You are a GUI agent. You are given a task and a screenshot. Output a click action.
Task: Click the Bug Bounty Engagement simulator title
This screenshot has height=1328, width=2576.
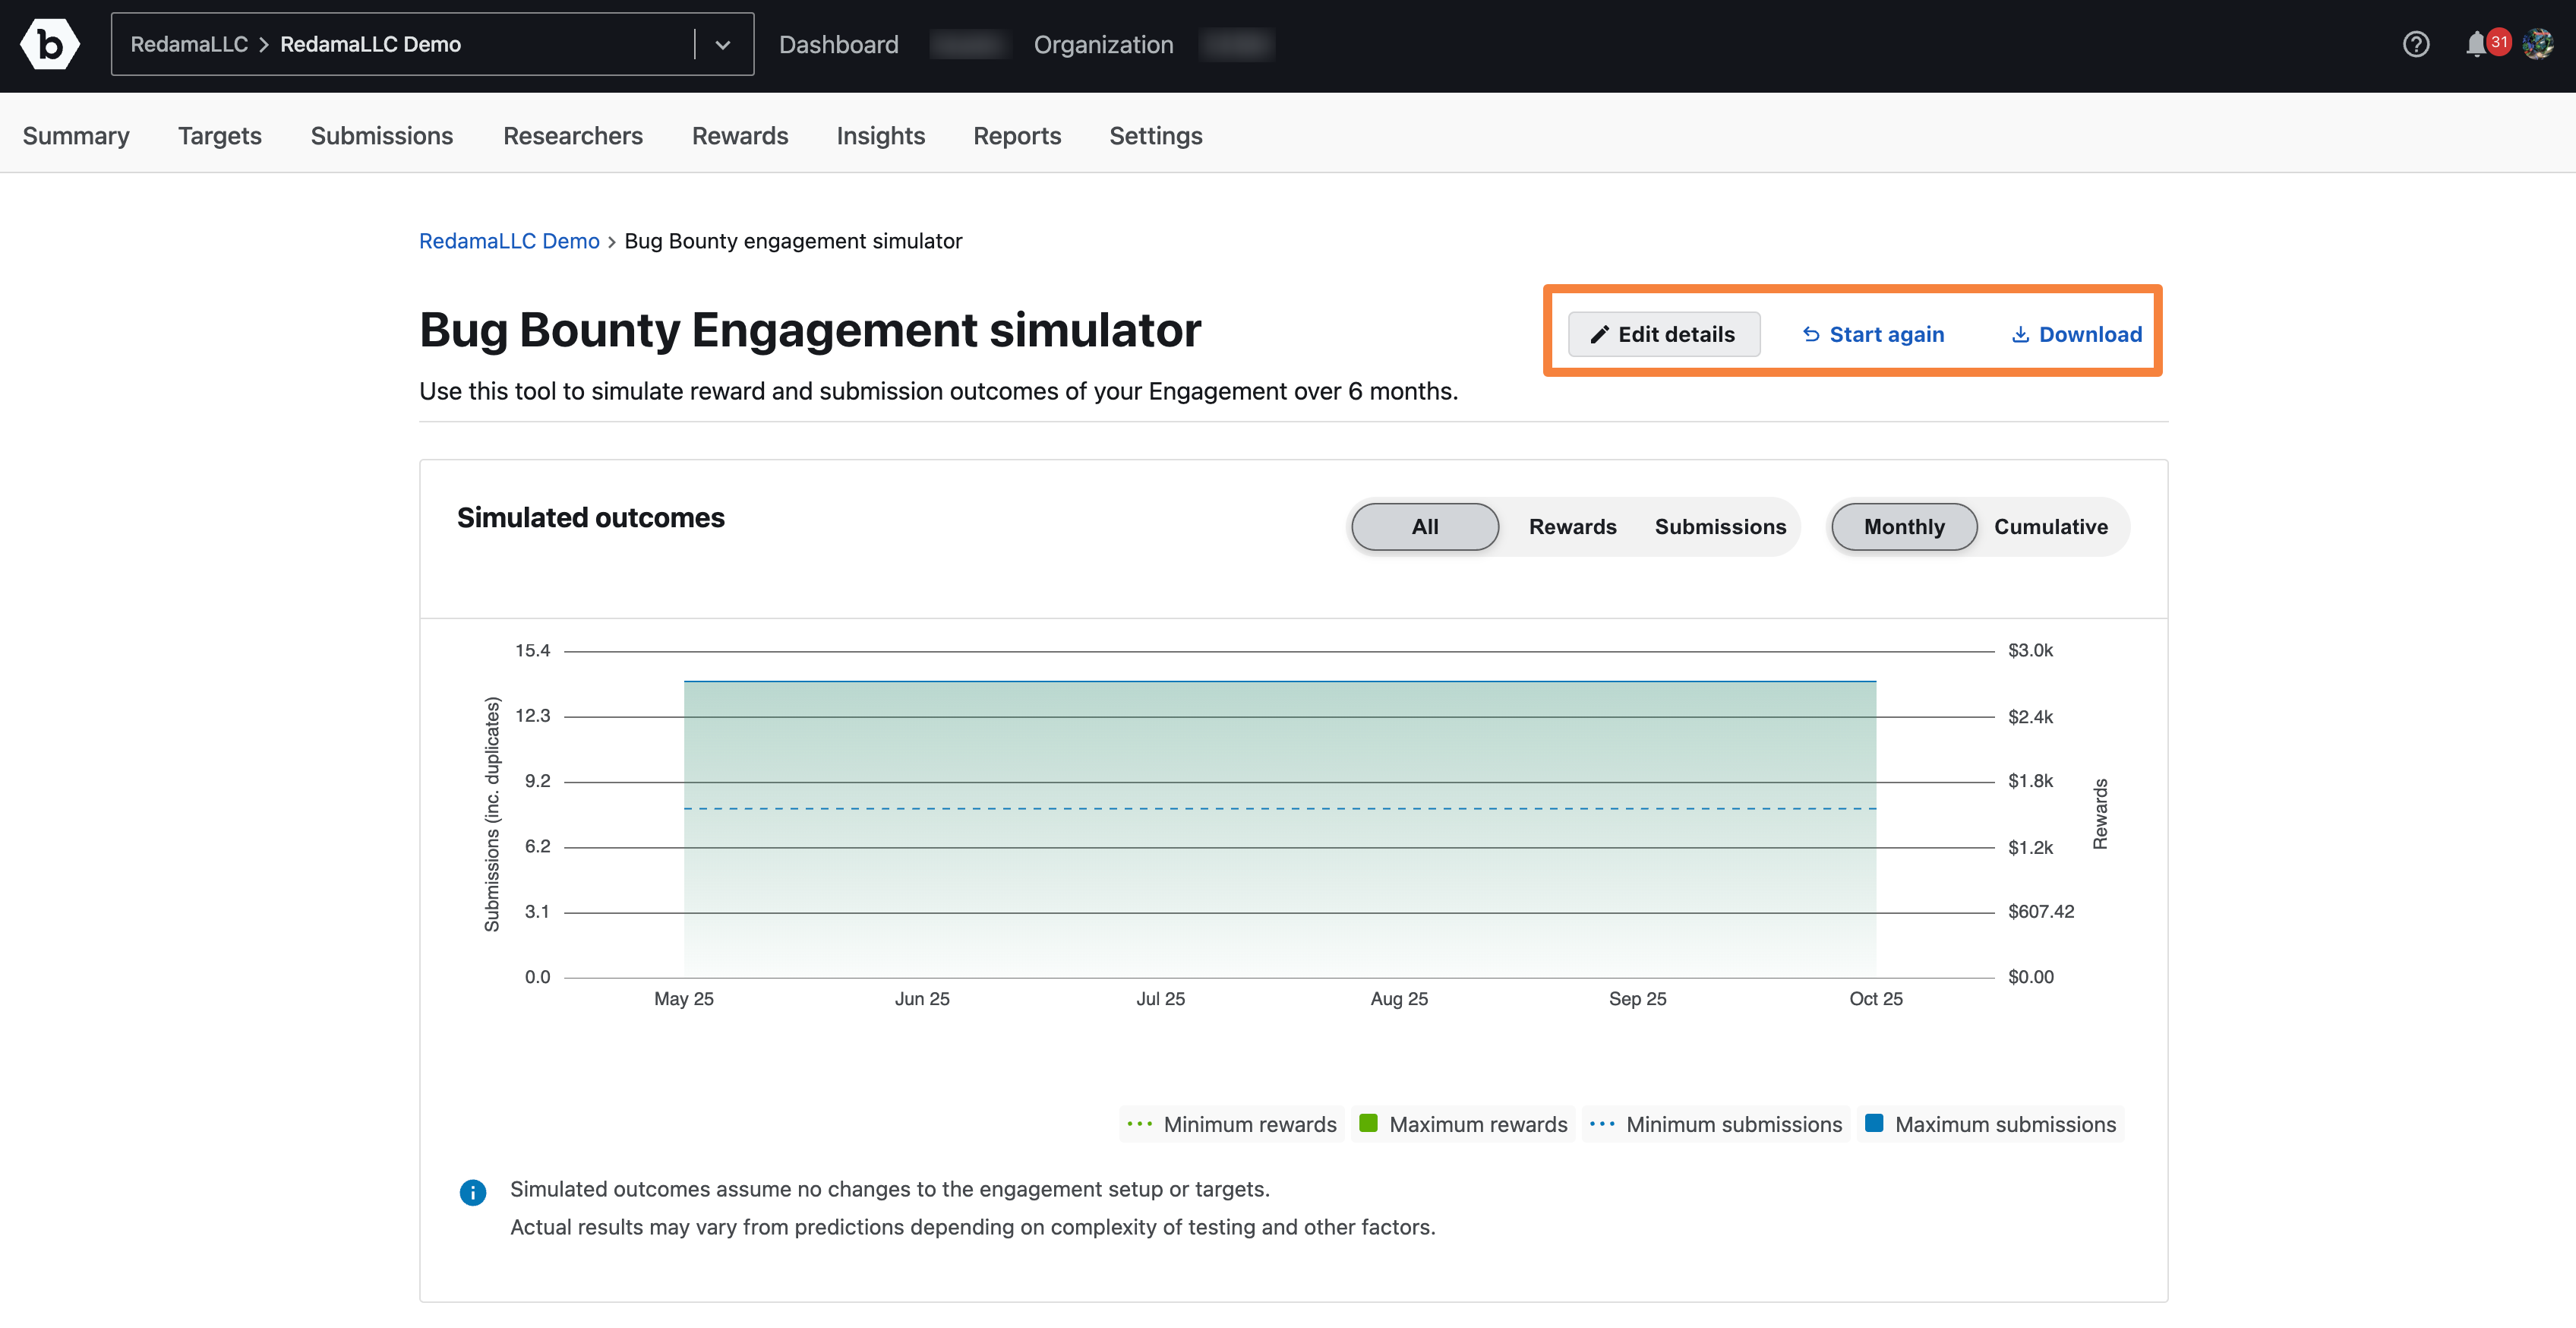click(x=810, y=330)
